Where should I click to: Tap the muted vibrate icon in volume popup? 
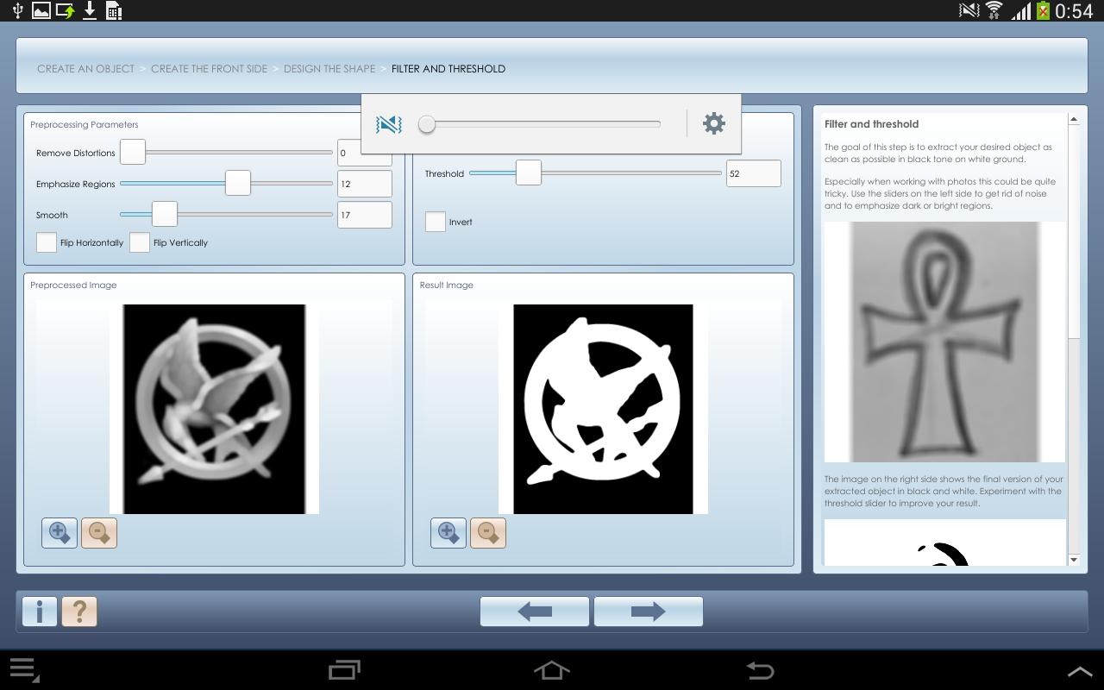(389, 124)
